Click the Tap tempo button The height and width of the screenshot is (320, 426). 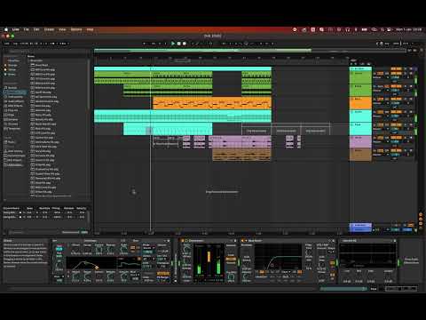[x=16, y=44]
